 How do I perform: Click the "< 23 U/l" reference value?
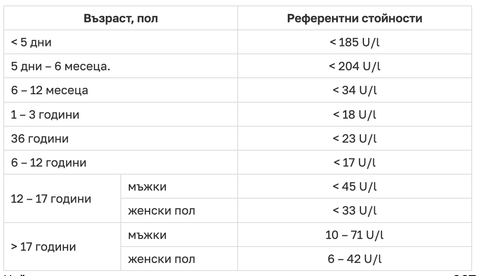coord(355,138)
